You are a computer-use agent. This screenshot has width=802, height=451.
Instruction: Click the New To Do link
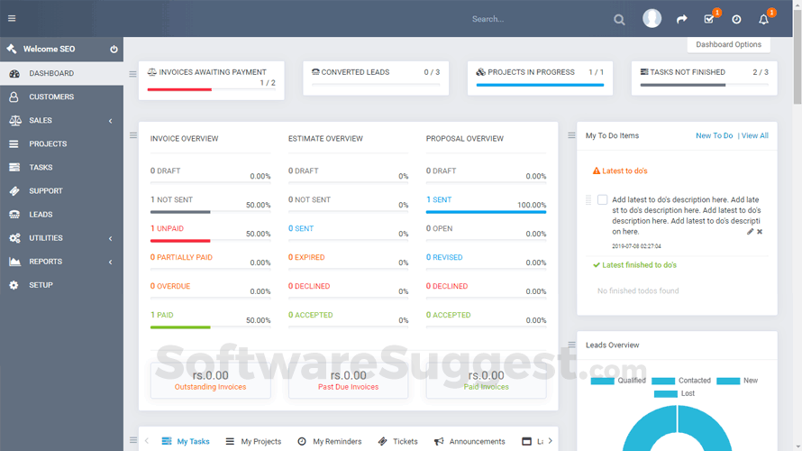(714, 135)
